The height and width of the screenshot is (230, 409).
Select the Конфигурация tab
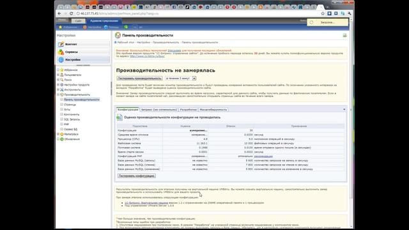(128, 109)
